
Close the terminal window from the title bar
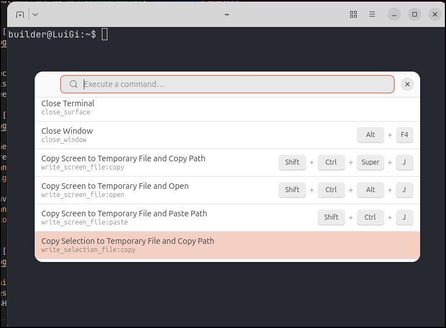tap(435, 14)
